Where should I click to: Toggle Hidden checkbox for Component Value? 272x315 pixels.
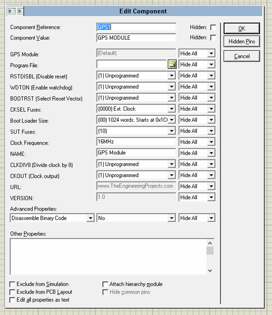click(213, 37)
